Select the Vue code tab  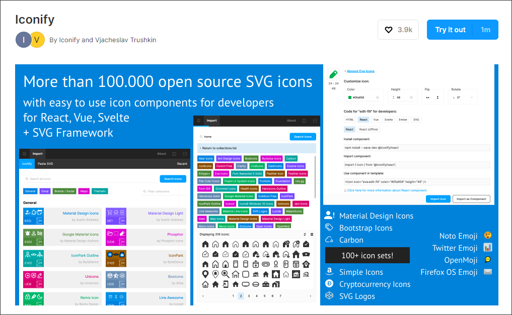coord(376,120)
